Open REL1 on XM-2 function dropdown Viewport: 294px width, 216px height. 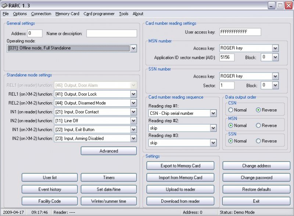[x=133, y=94]
